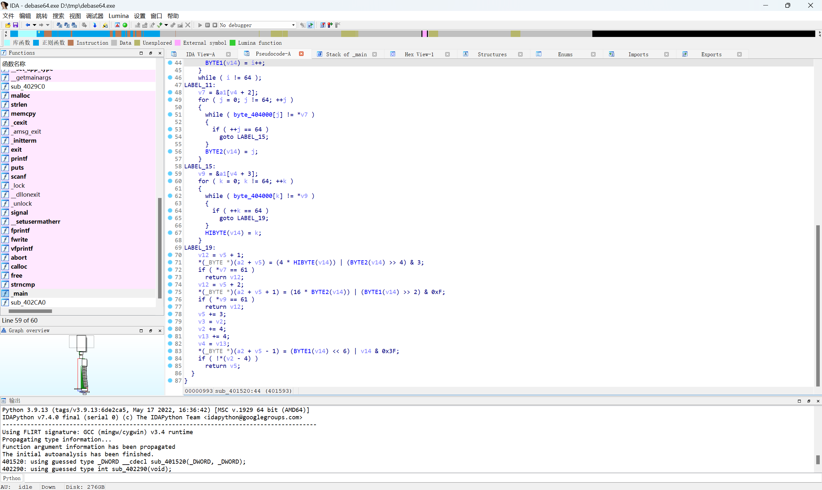Switch to the Stack of _main tab

pyautogui.click(x=346, y=54)
